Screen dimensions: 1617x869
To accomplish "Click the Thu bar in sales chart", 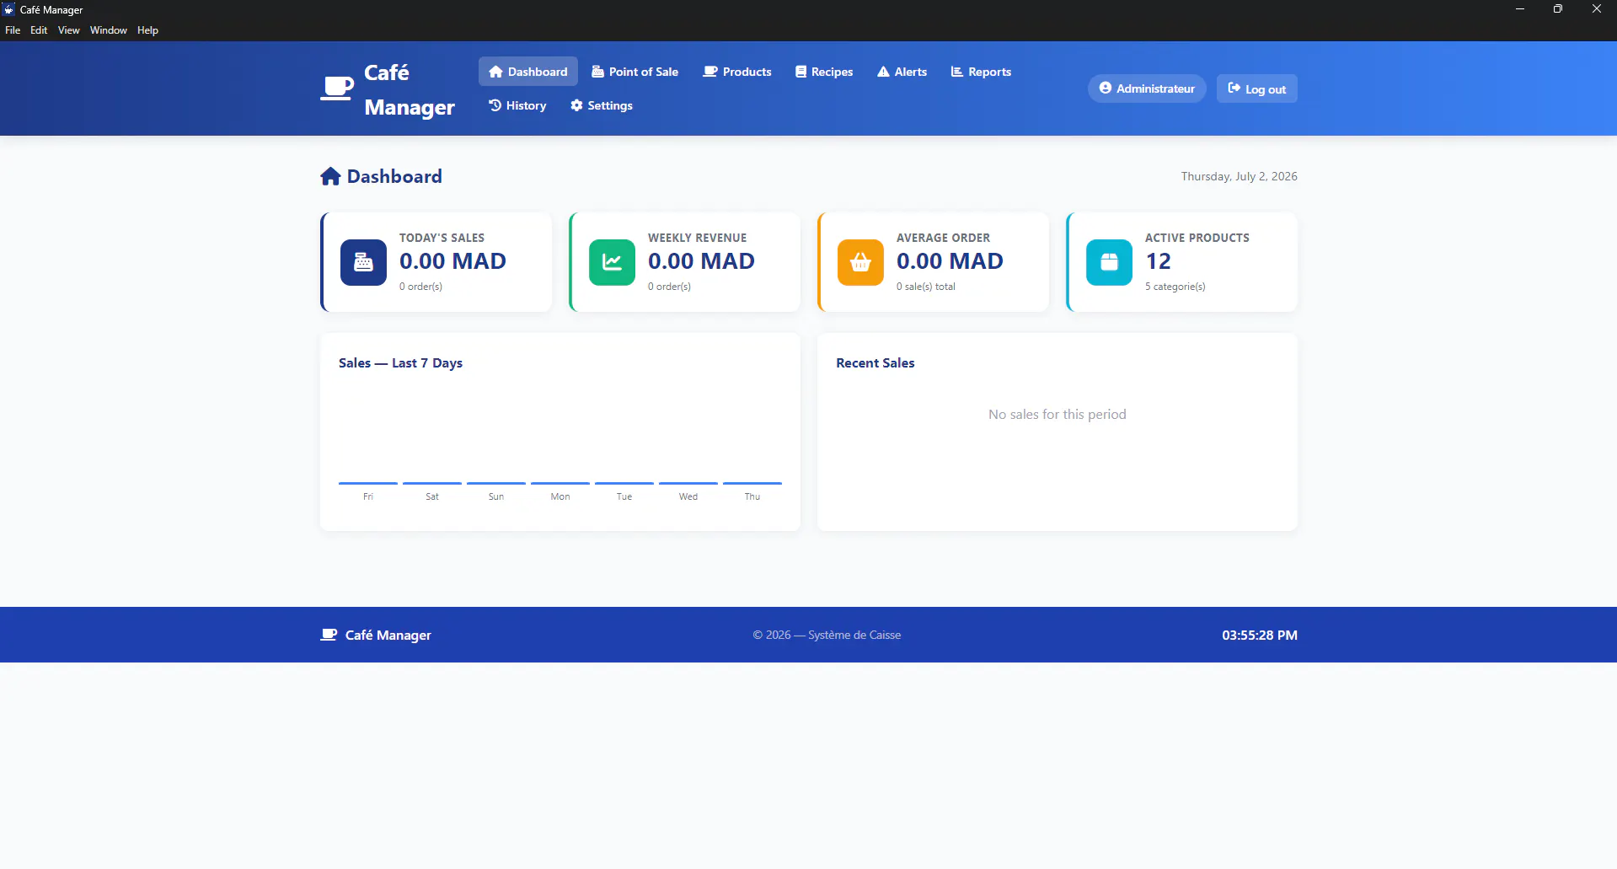I will coord(752,483).
